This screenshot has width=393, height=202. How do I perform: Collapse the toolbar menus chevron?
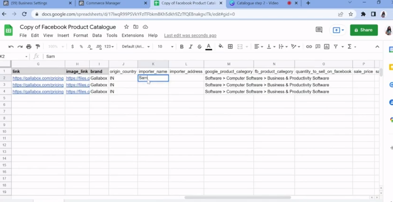[377, 47]
